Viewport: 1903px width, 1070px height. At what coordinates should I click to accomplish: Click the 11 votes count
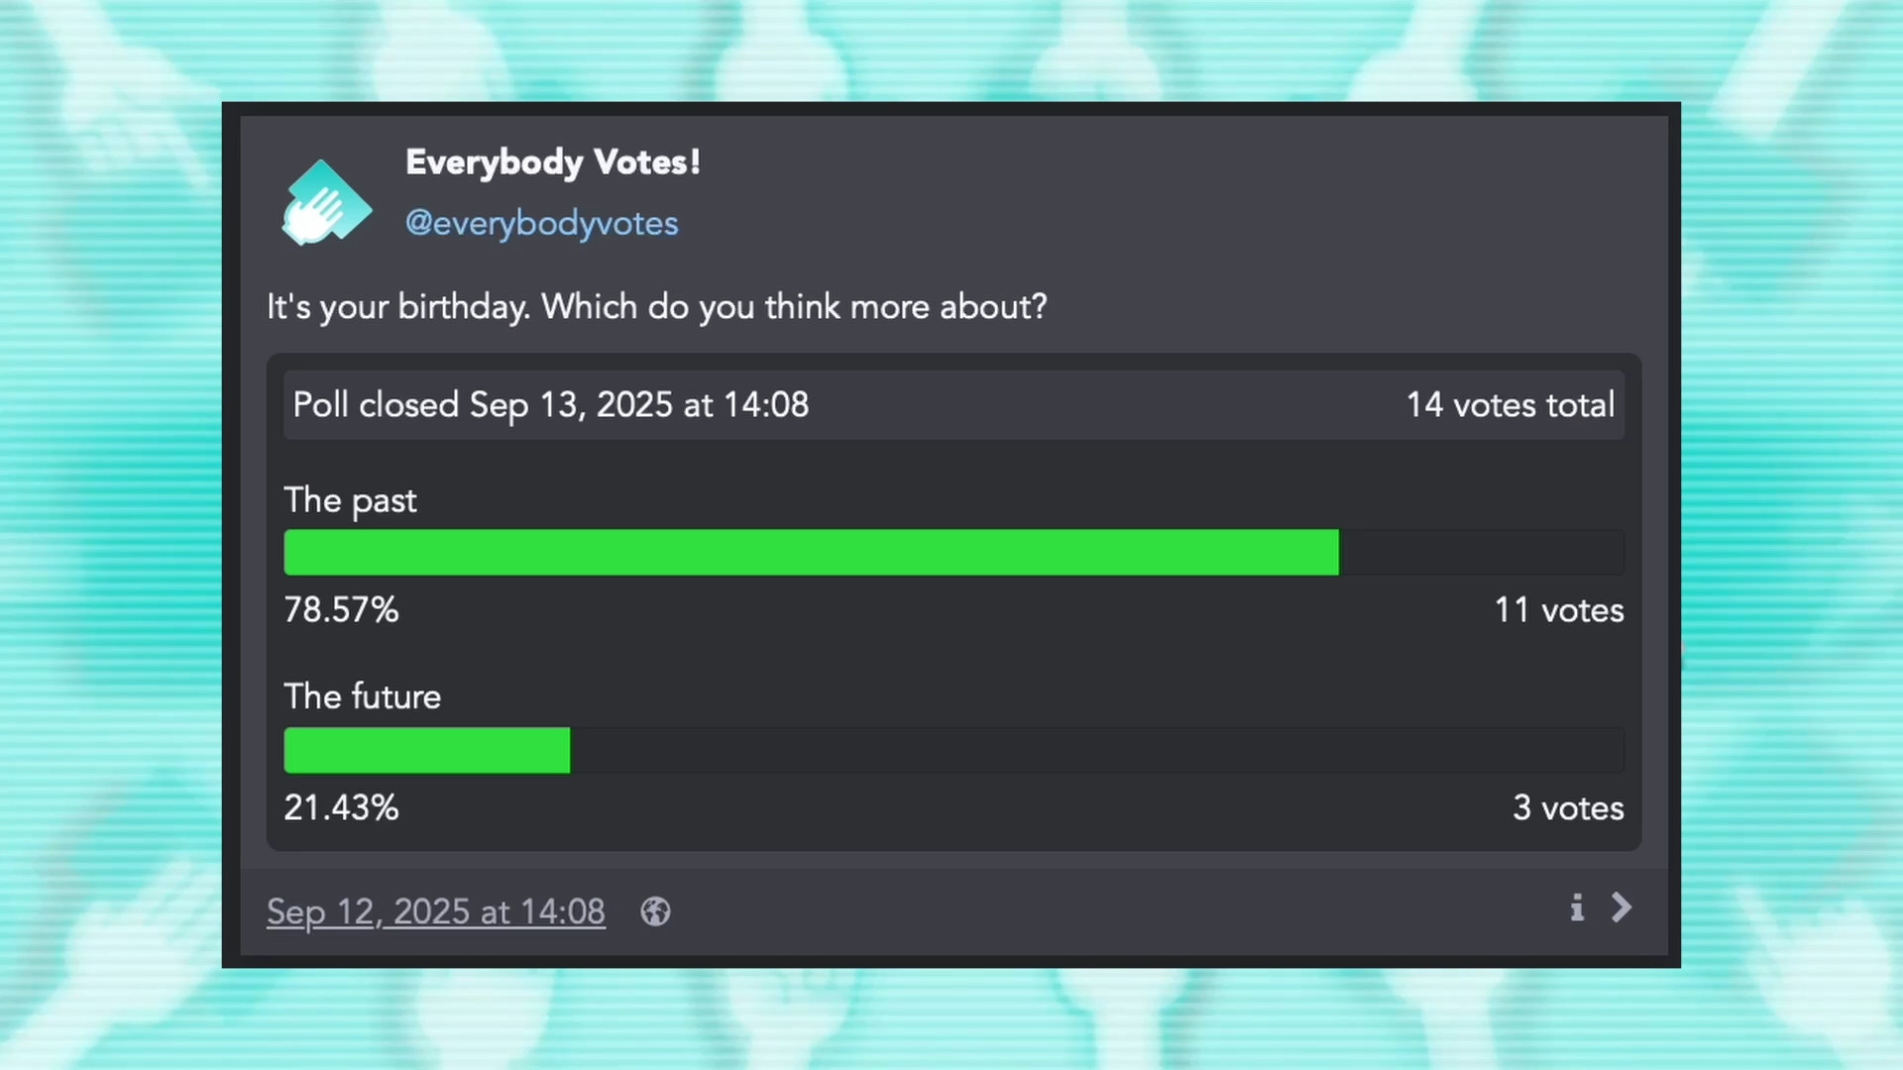(x=1559, y=610)
